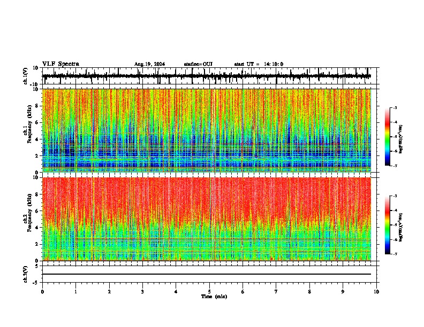Click the ch.1 "Frequency (kHz)" axis label
Screen dimensions: 424x327
(29, 125)
